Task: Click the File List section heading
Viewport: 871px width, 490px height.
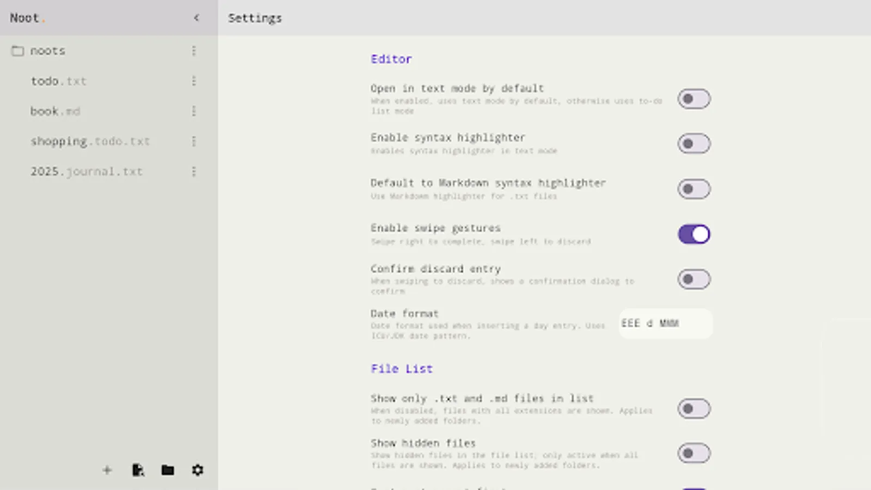Action: 402,369
